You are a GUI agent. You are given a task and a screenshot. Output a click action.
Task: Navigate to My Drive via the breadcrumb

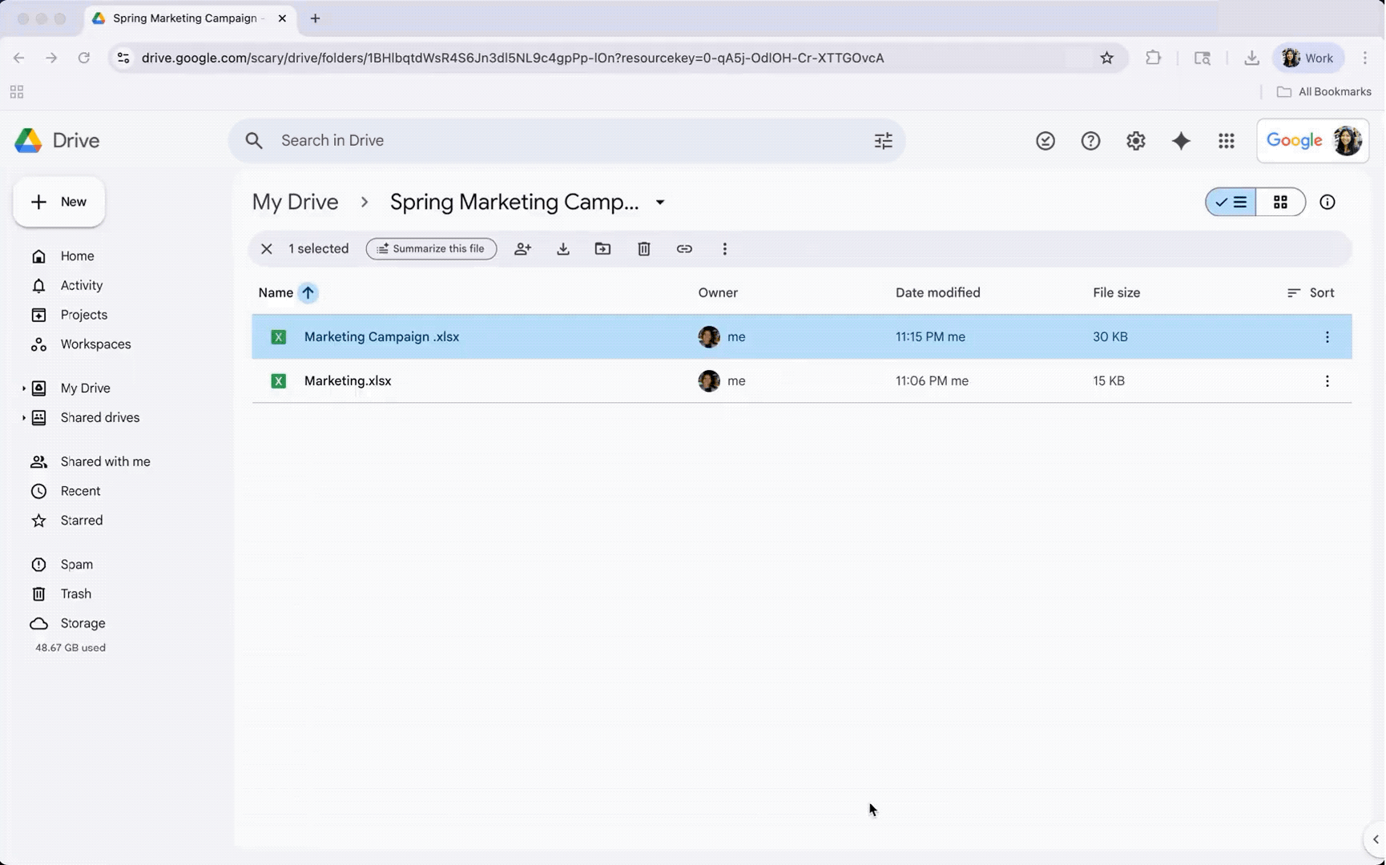coord(295,202)
